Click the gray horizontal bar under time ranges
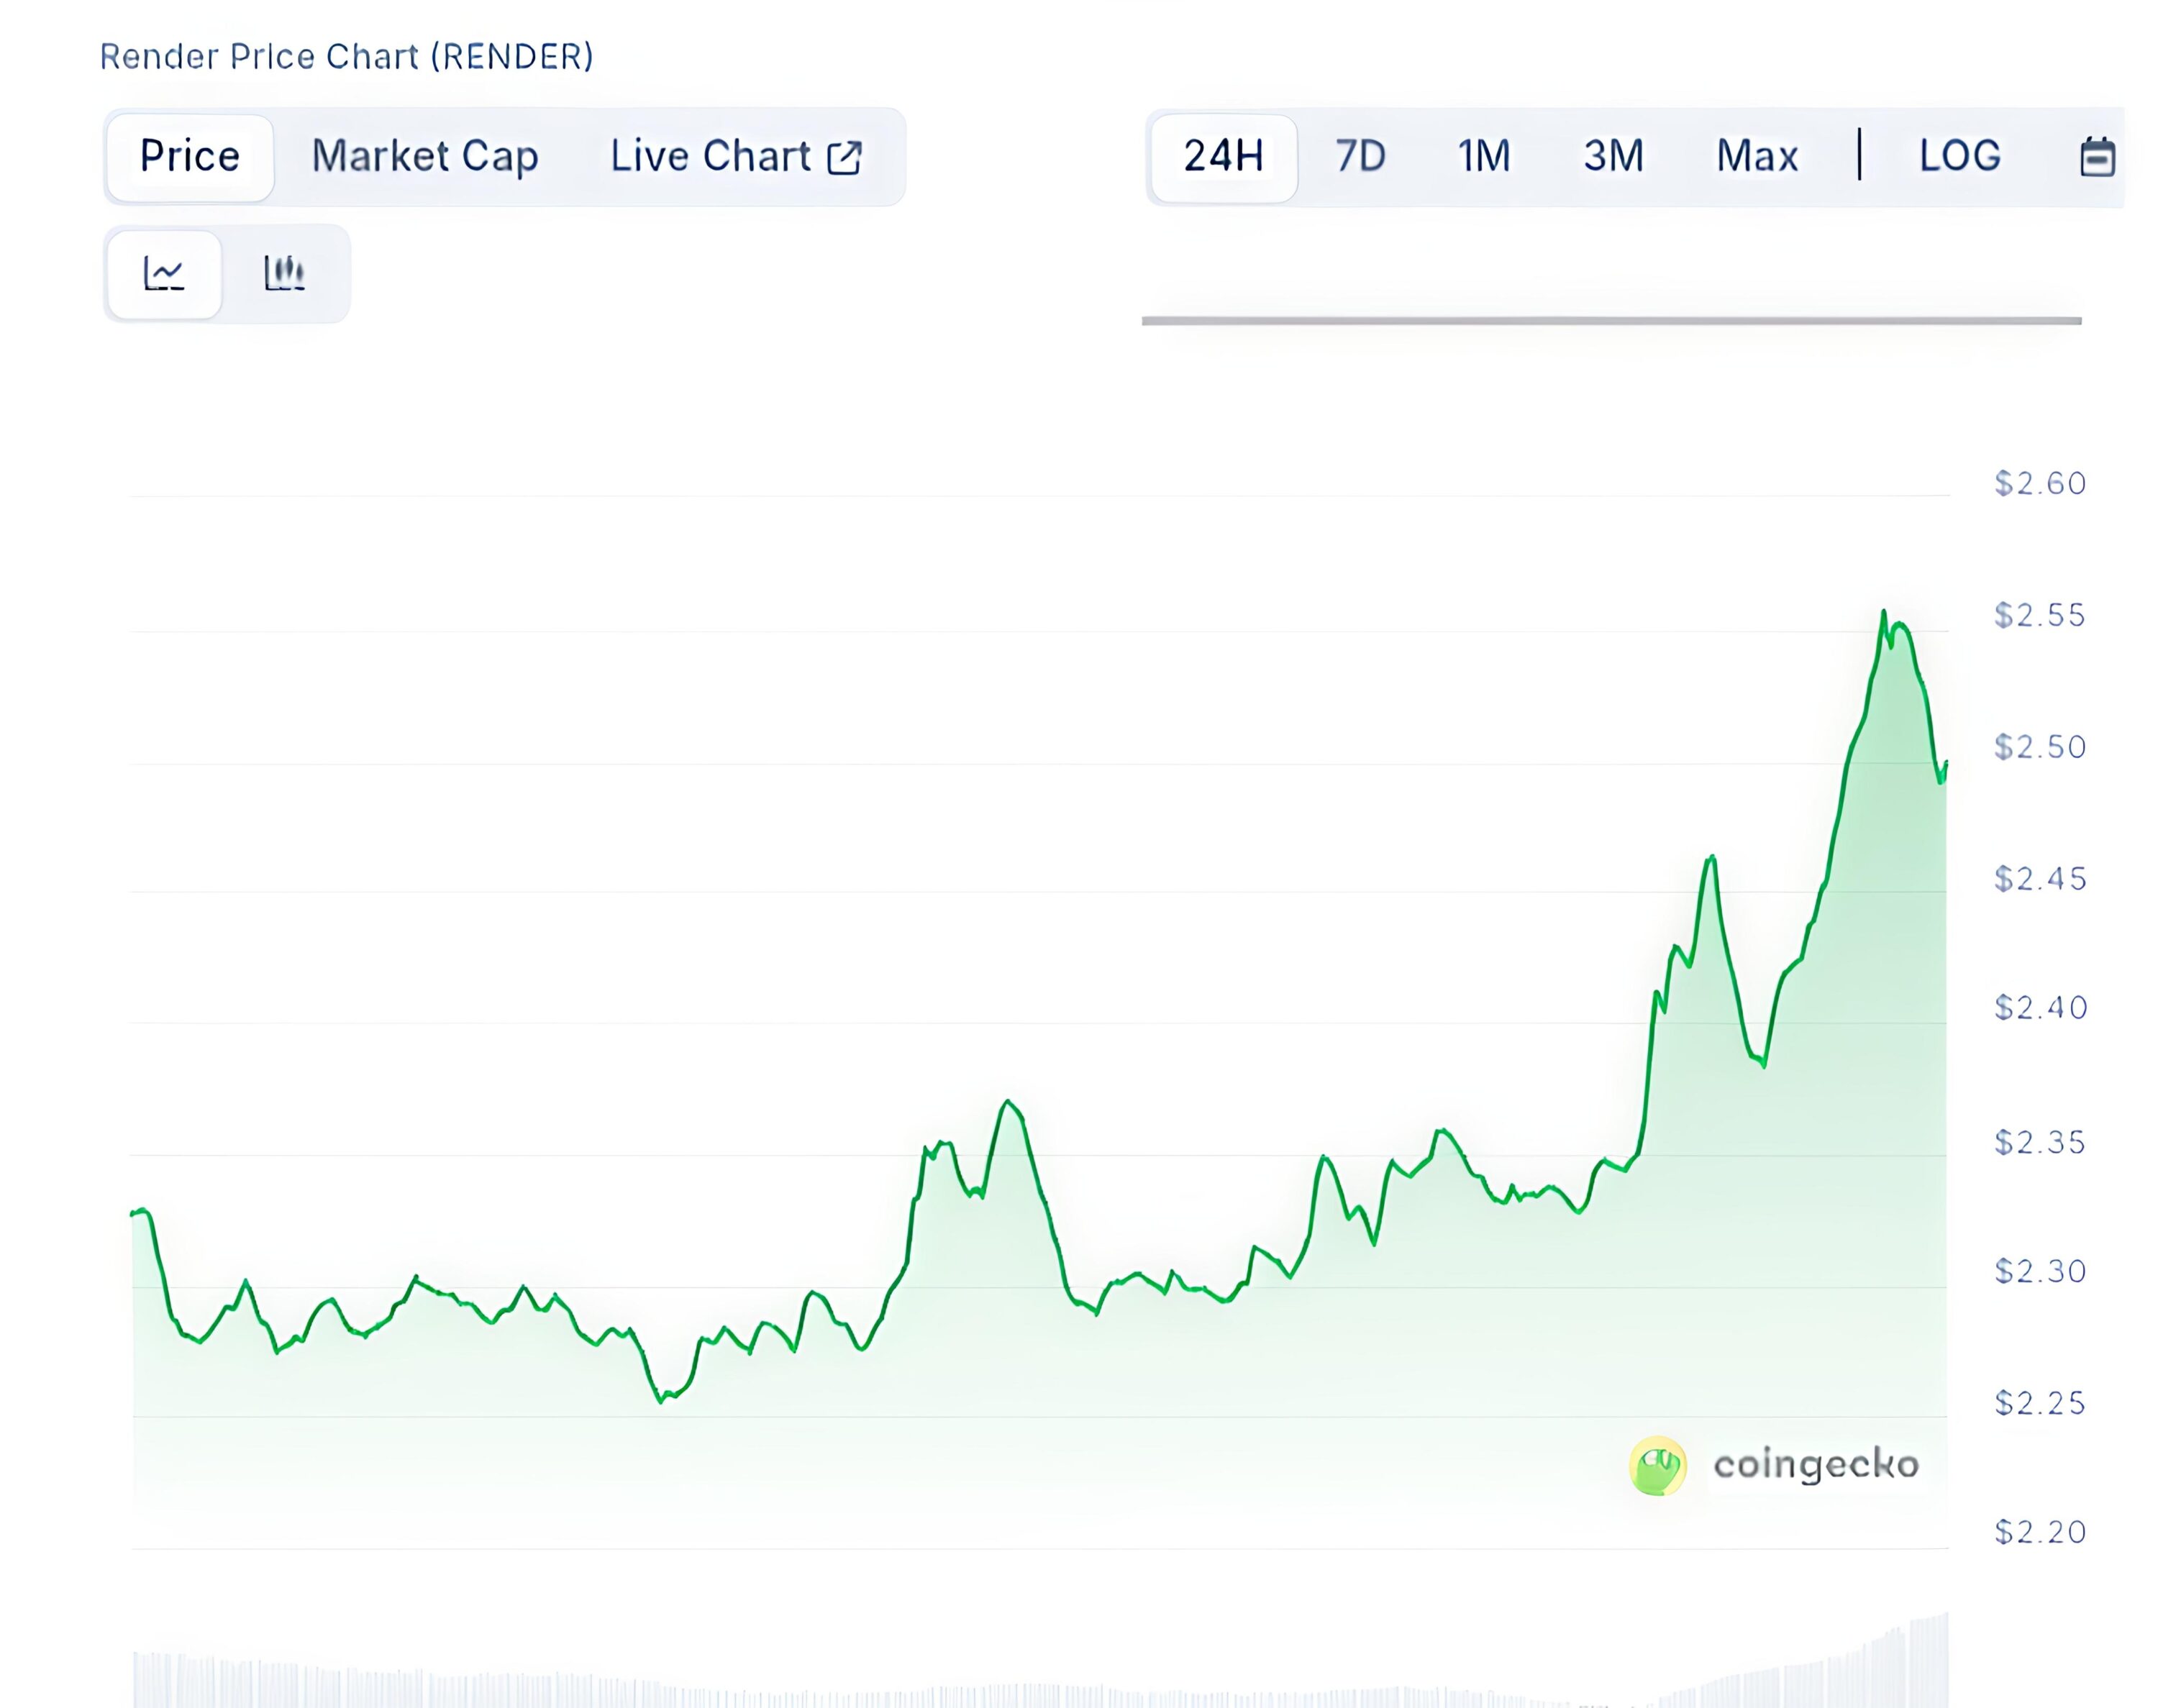This screenshot has width=2158, height=1708. 1611,321
